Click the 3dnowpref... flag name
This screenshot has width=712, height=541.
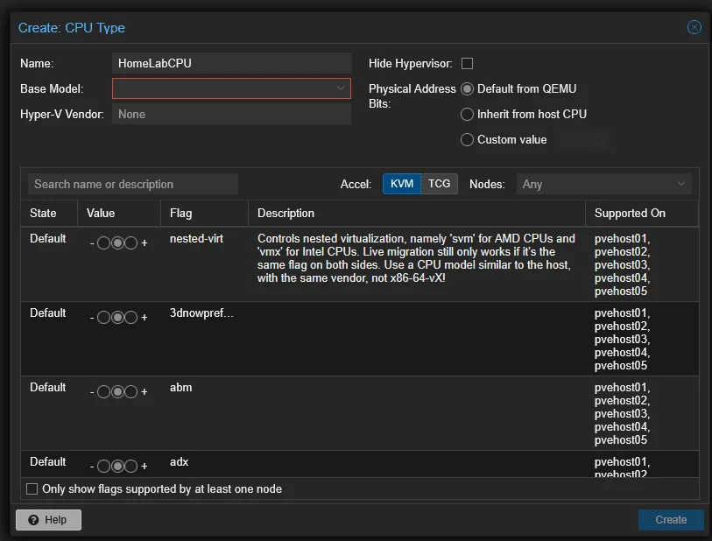tap(201, 313)
